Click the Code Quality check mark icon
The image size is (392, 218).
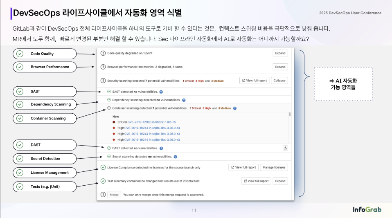click(20, 54)
